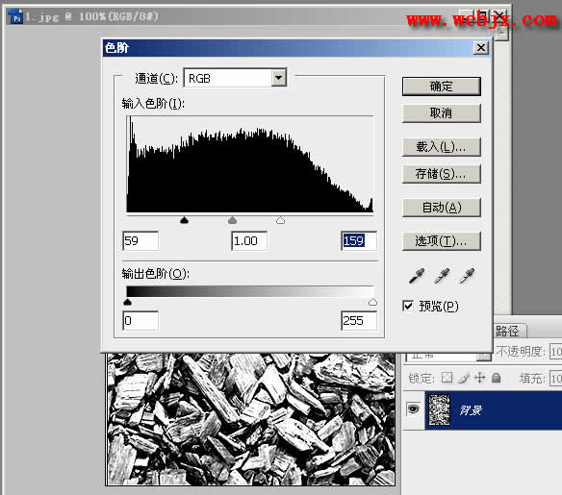Click the gamma field showing 1.00

click(249, 240)
